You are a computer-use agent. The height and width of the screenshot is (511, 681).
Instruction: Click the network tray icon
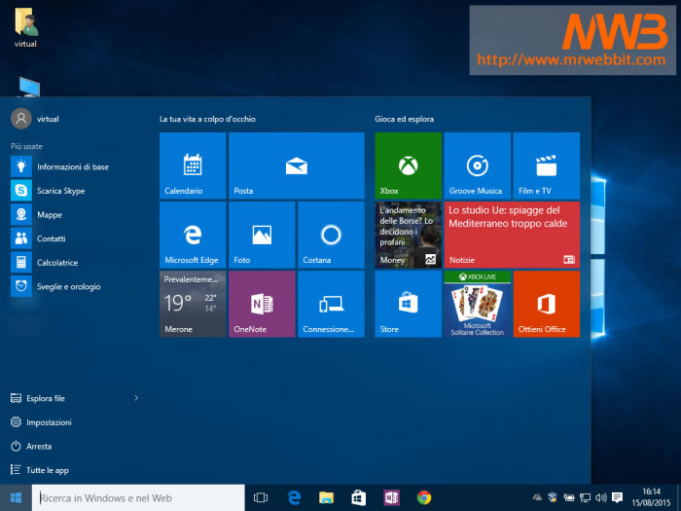pyautogui.click(x=585, y=497)
